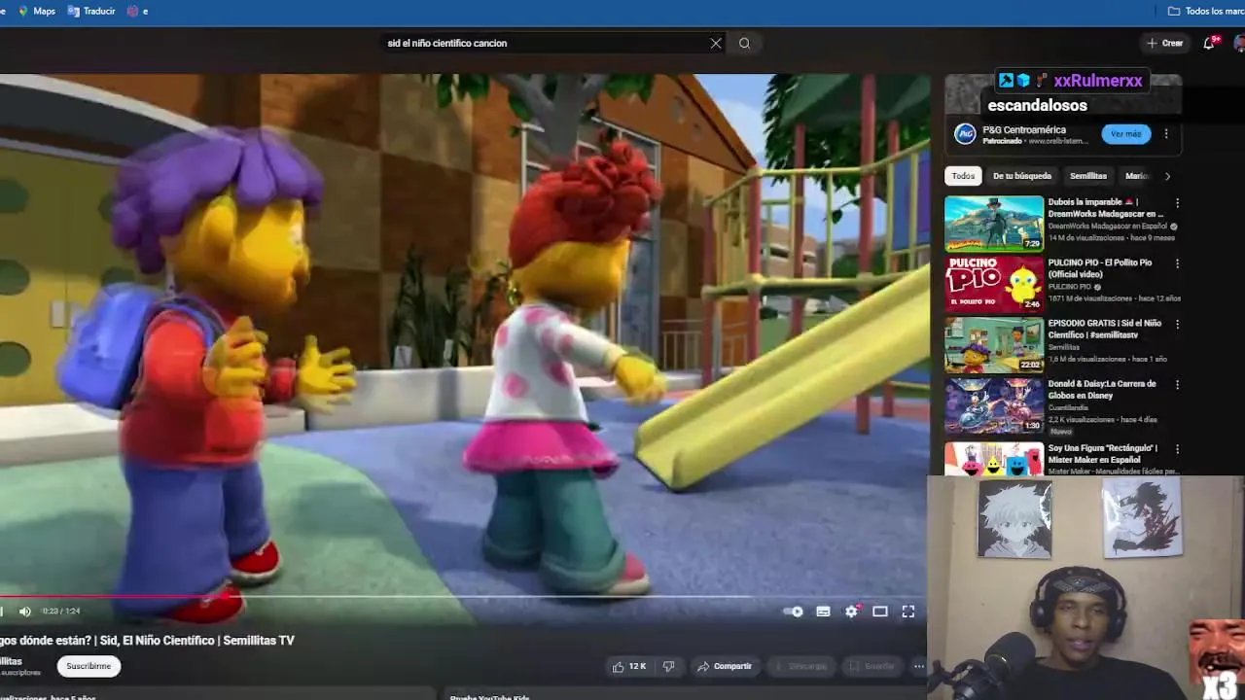Click the Guardar button

871,666
